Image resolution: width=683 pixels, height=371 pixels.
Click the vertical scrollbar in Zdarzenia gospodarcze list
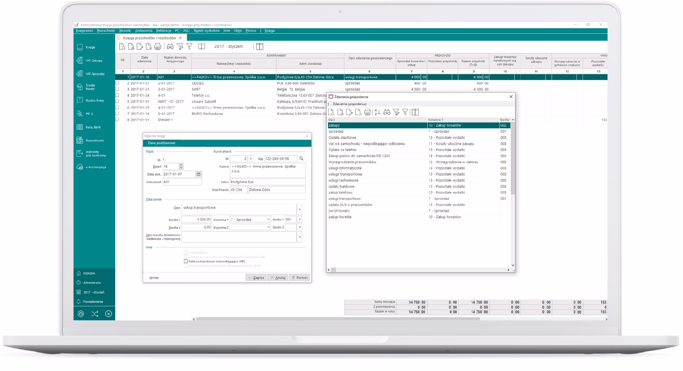(513, 160)
